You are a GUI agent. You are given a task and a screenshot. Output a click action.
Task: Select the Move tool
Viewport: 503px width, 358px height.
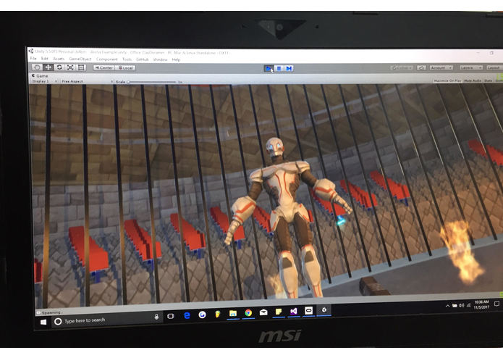[x=48, y=67]
